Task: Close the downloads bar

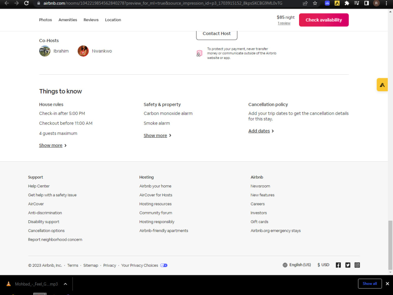Action: [x=387, y=284]
